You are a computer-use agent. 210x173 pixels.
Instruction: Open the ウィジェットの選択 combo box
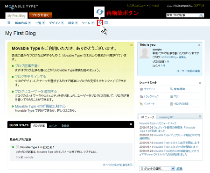coord(157,169)
